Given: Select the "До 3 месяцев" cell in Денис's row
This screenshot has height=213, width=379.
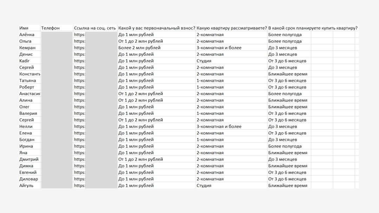Looking at the screenshot, I should [282, 54].
